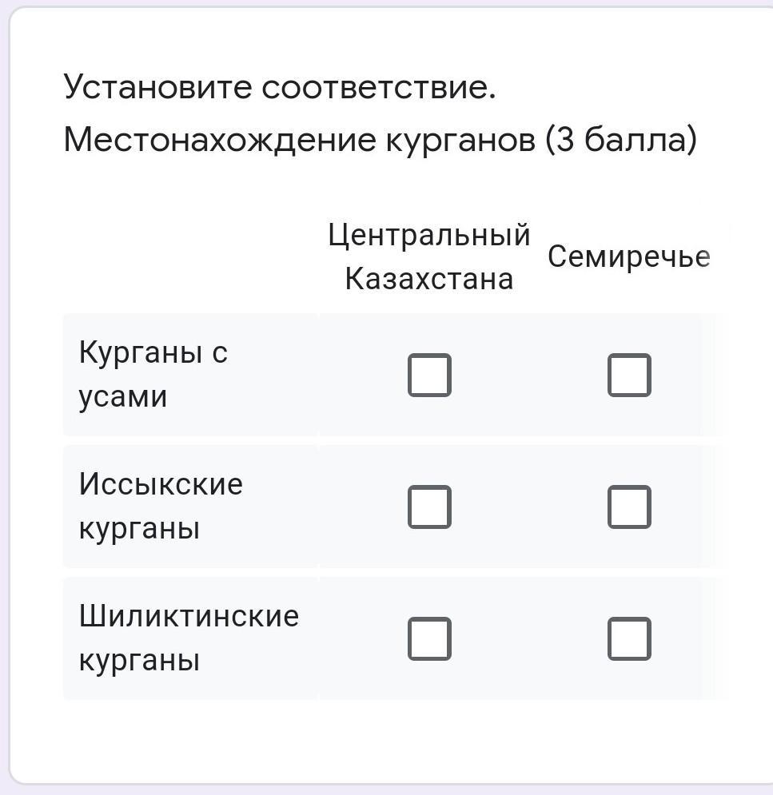The image size is (773, 795).
Task: Click the word усами in first row
Action: tap(123, 396)
